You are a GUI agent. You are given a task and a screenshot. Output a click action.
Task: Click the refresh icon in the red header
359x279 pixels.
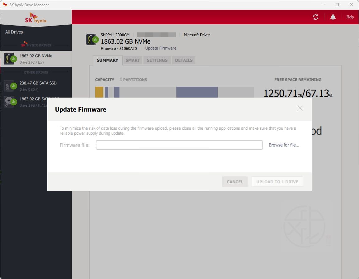tap(315, 17)
